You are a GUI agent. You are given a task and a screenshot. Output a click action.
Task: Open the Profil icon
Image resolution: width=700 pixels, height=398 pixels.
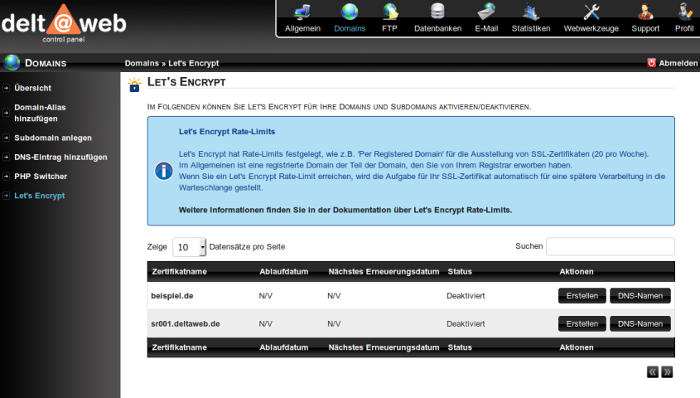point(684,12)
